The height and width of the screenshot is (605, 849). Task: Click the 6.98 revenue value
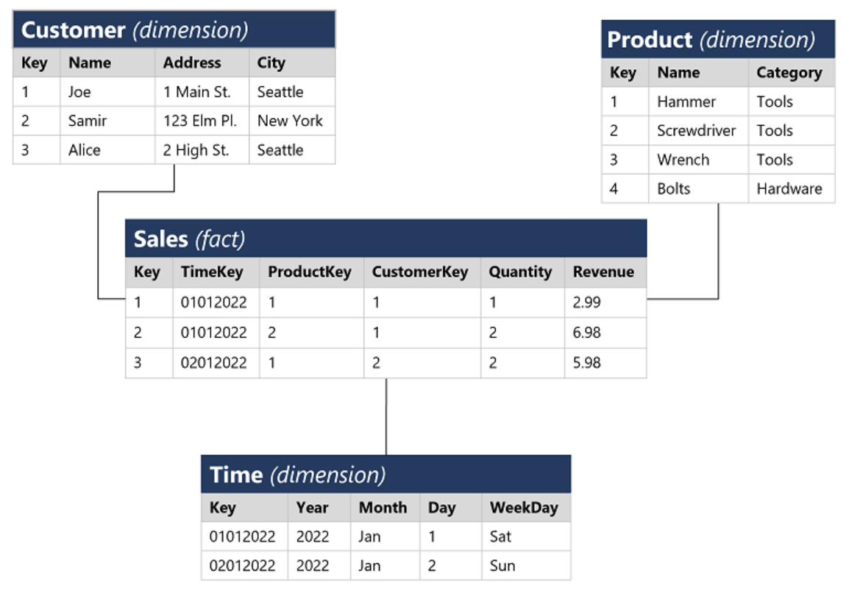(605, 333)
